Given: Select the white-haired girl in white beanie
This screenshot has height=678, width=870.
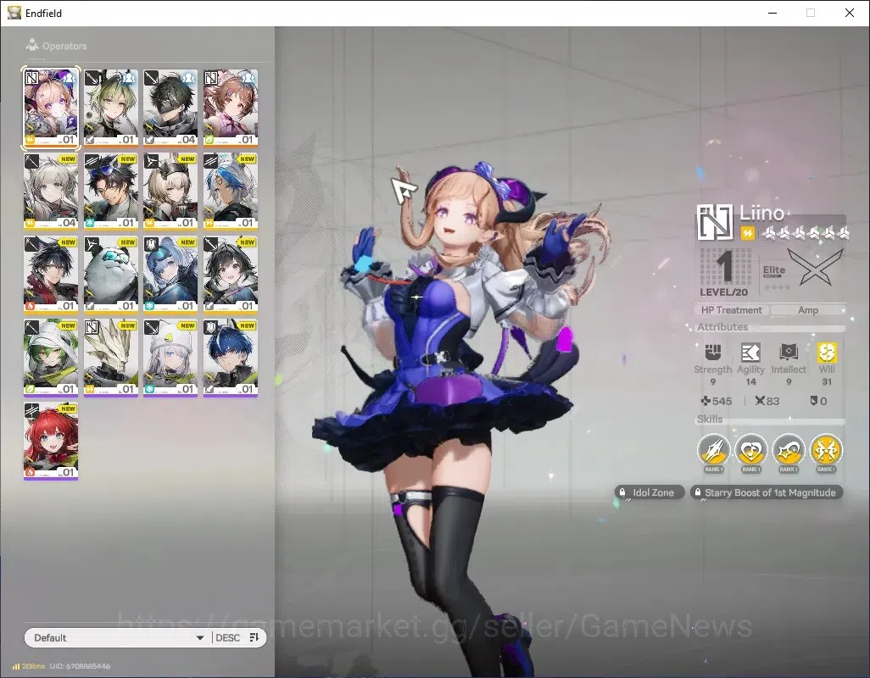Looking at the screenshot, I should click(x=170, y=358).
